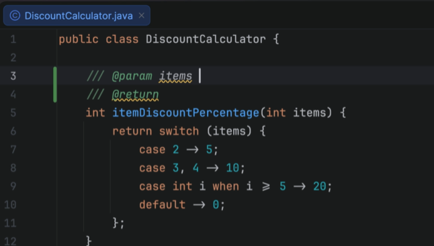Screen dimensions: 434x246
Task: Click line number 9 in the gutter
Action: coord(13,186)
